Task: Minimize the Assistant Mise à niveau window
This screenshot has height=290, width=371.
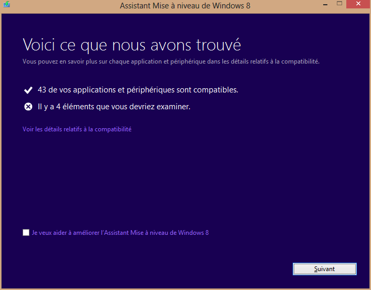Action: coord(324,5)
